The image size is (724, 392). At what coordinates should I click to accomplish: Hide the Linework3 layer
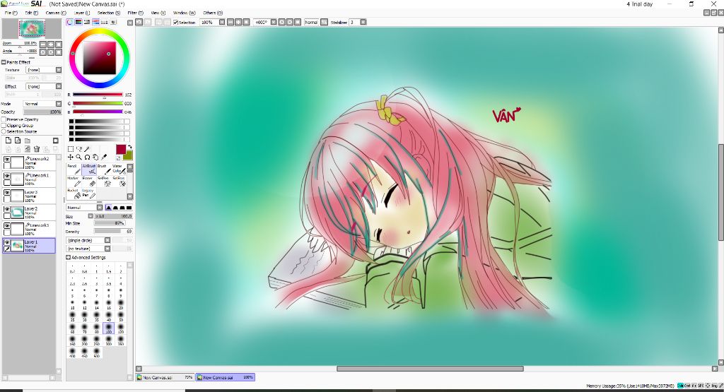7,226
